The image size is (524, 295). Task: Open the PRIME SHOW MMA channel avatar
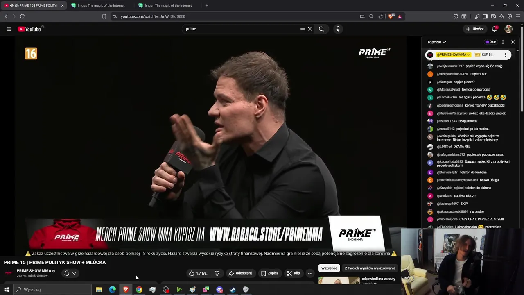pos(9,273)
